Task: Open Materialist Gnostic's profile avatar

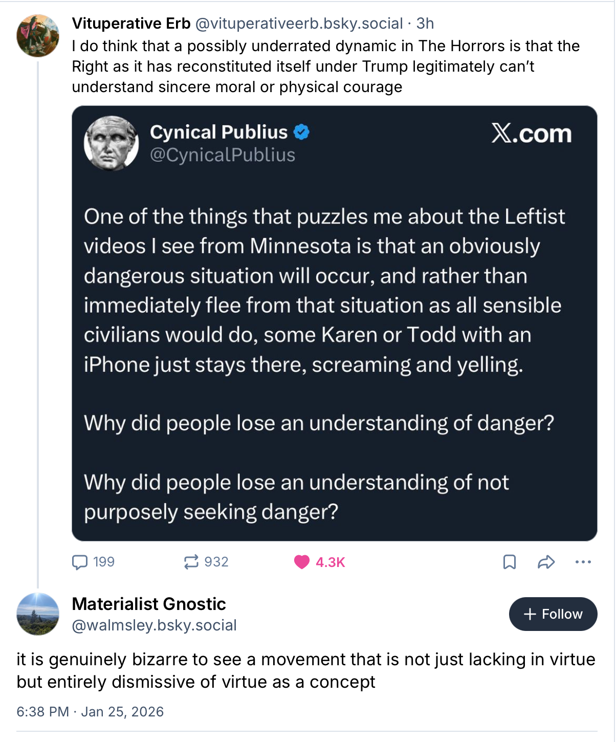Action: point(38,614)
